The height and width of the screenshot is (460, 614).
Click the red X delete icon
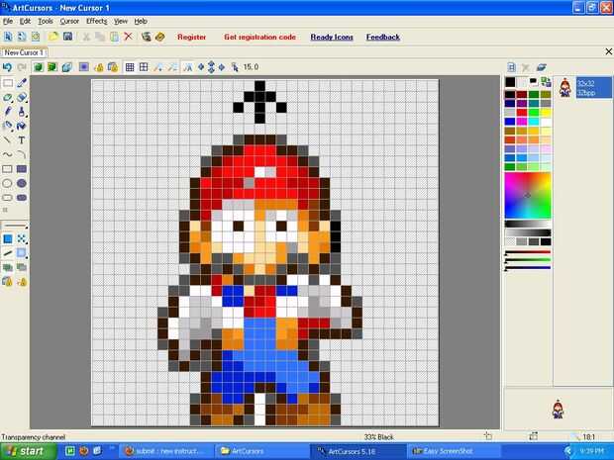[x=128, y=37]
